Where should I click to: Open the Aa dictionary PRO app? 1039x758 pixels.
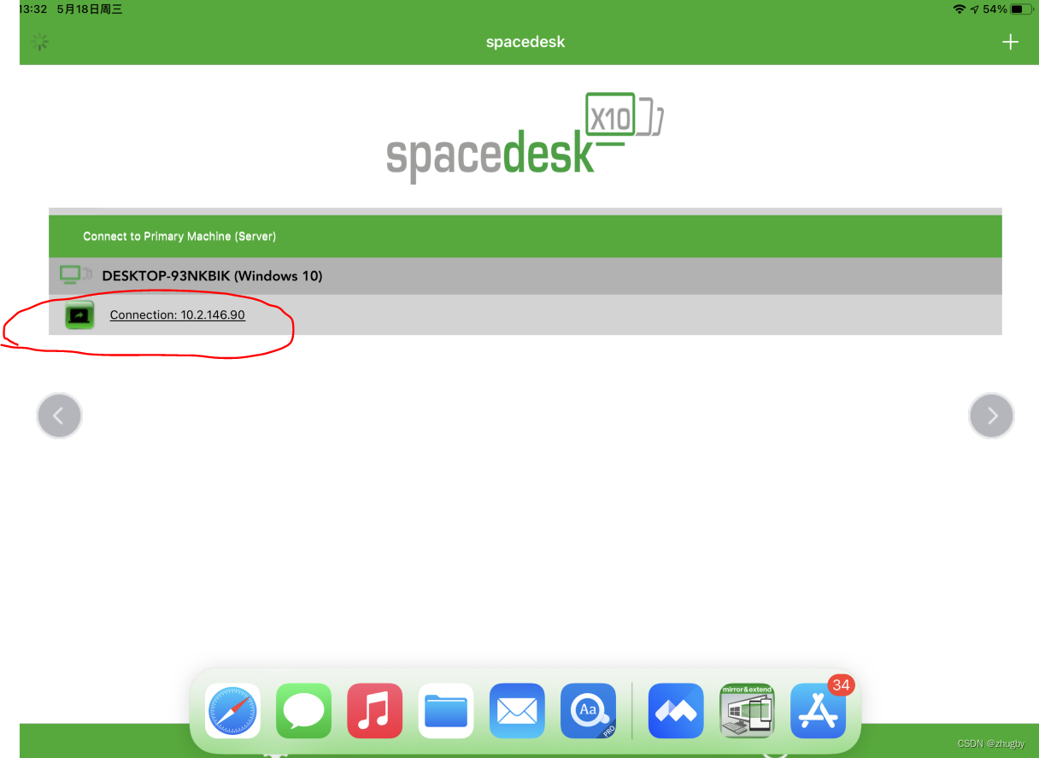[x=588, y=711]
